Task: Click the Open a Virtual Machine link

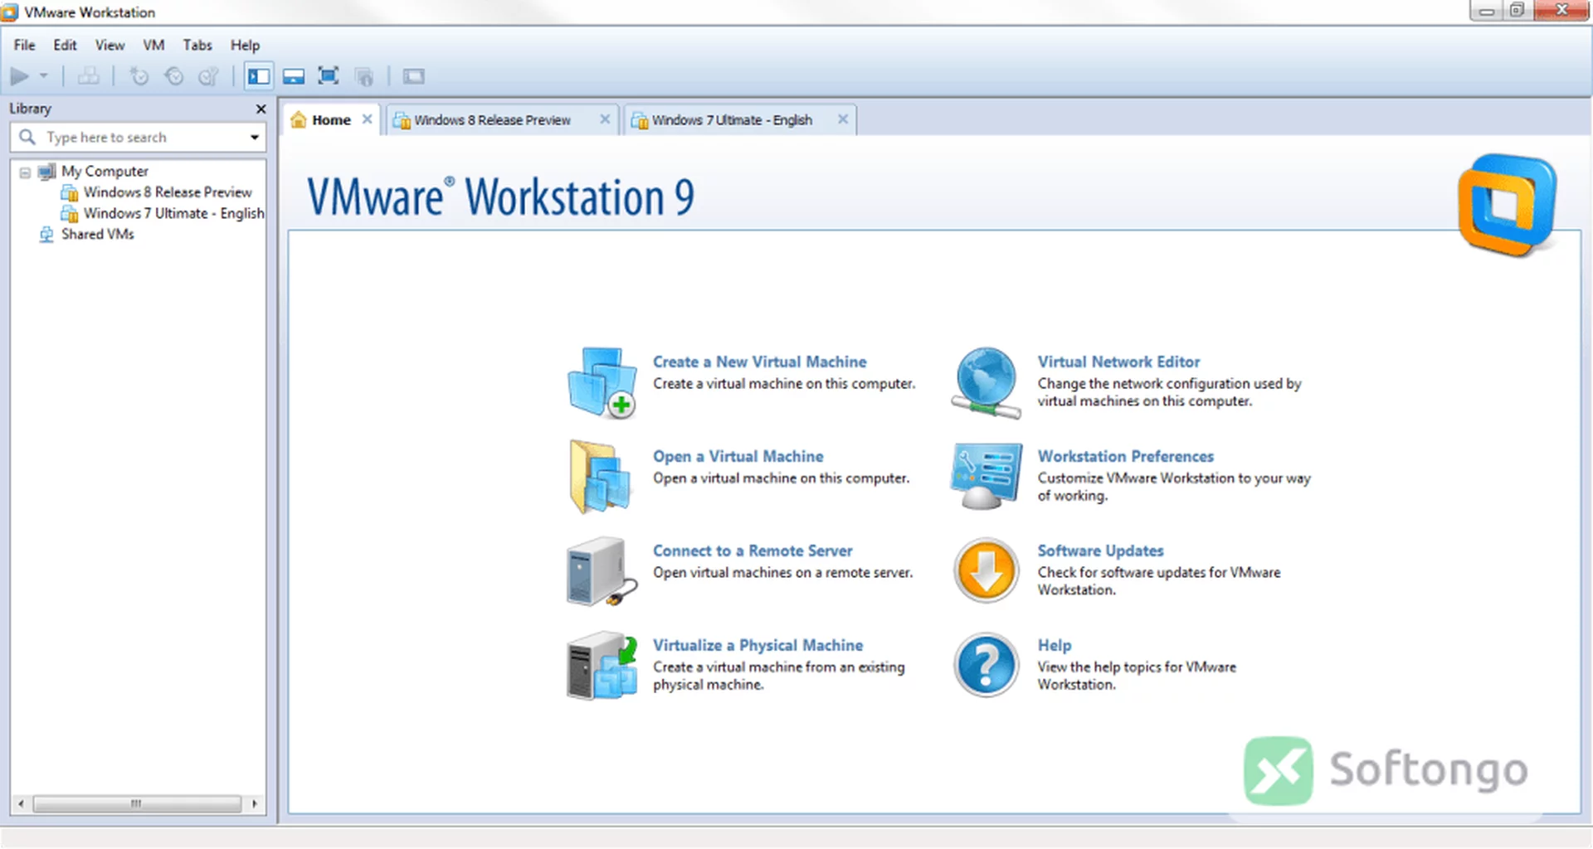Action: click(x=738, y=456)
